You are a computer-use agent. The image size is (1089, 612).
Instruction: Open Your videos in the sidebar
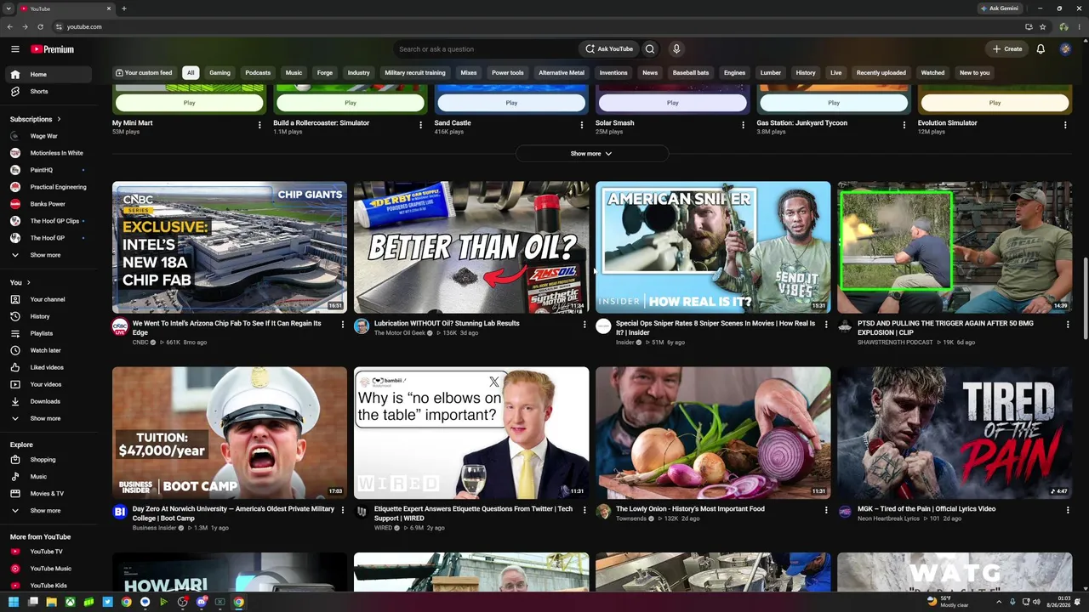tap(48, 384)
